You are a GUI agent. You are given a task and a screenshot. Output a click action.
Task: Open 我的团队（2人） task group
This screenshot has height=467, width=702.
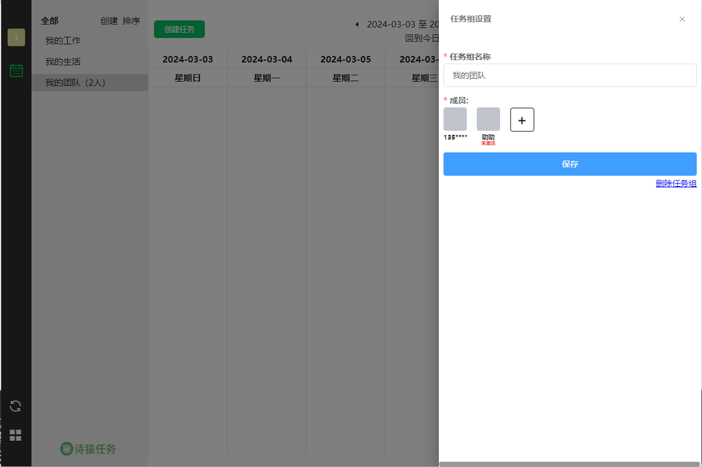click(75, 83)
